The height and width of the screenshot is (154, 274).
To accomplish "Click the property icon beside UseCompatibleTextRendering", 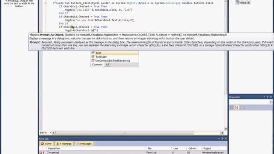I will 93,60.
